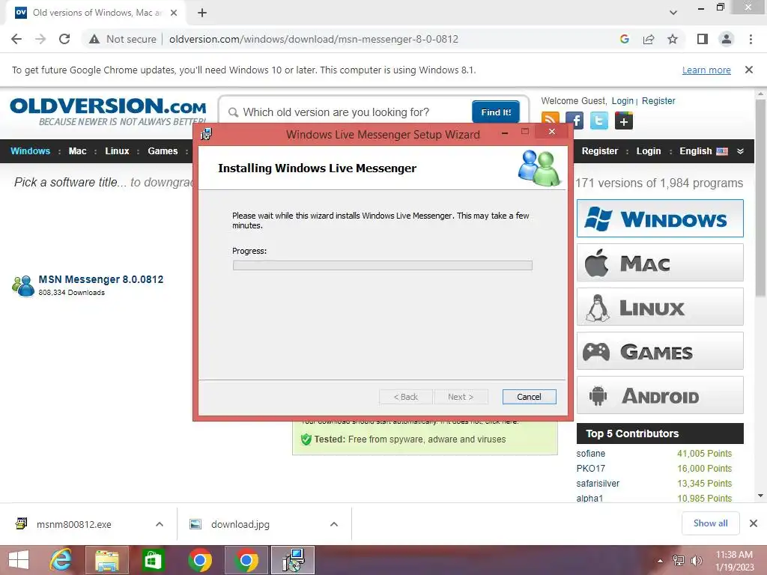
Task: Open the Twitter icon
Action: point(598,121)
